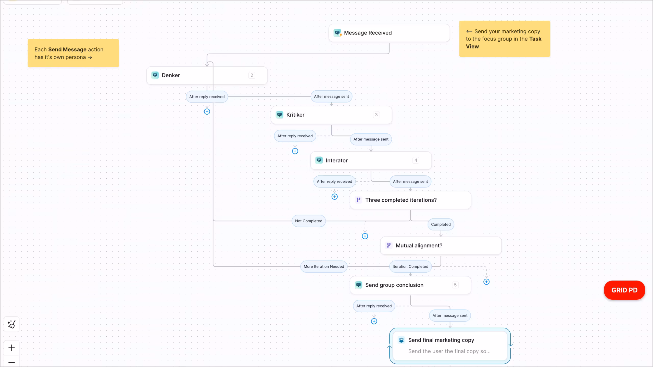Select the Interator node

click(x=371, y=160)
